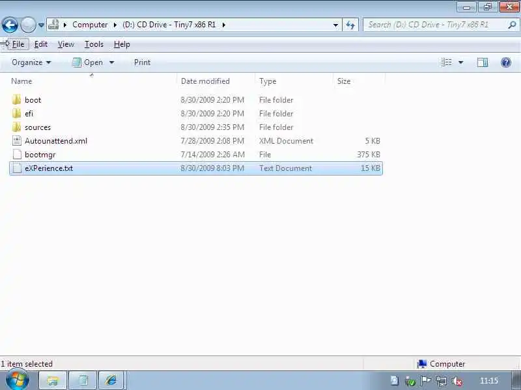The height and width of the screenshot is (390, 521).
Task: Click the Show desktop strip
Action: point(515,380)
